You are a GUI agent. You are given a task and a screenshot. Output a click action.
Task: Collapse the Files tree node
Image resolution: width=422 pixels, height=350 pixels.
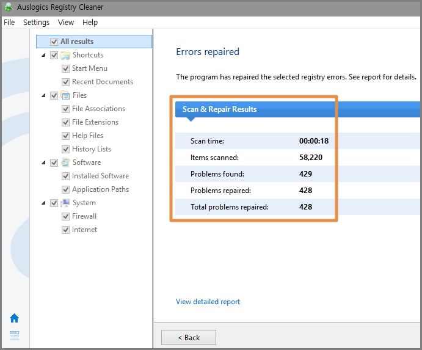[x=43, y=95]
